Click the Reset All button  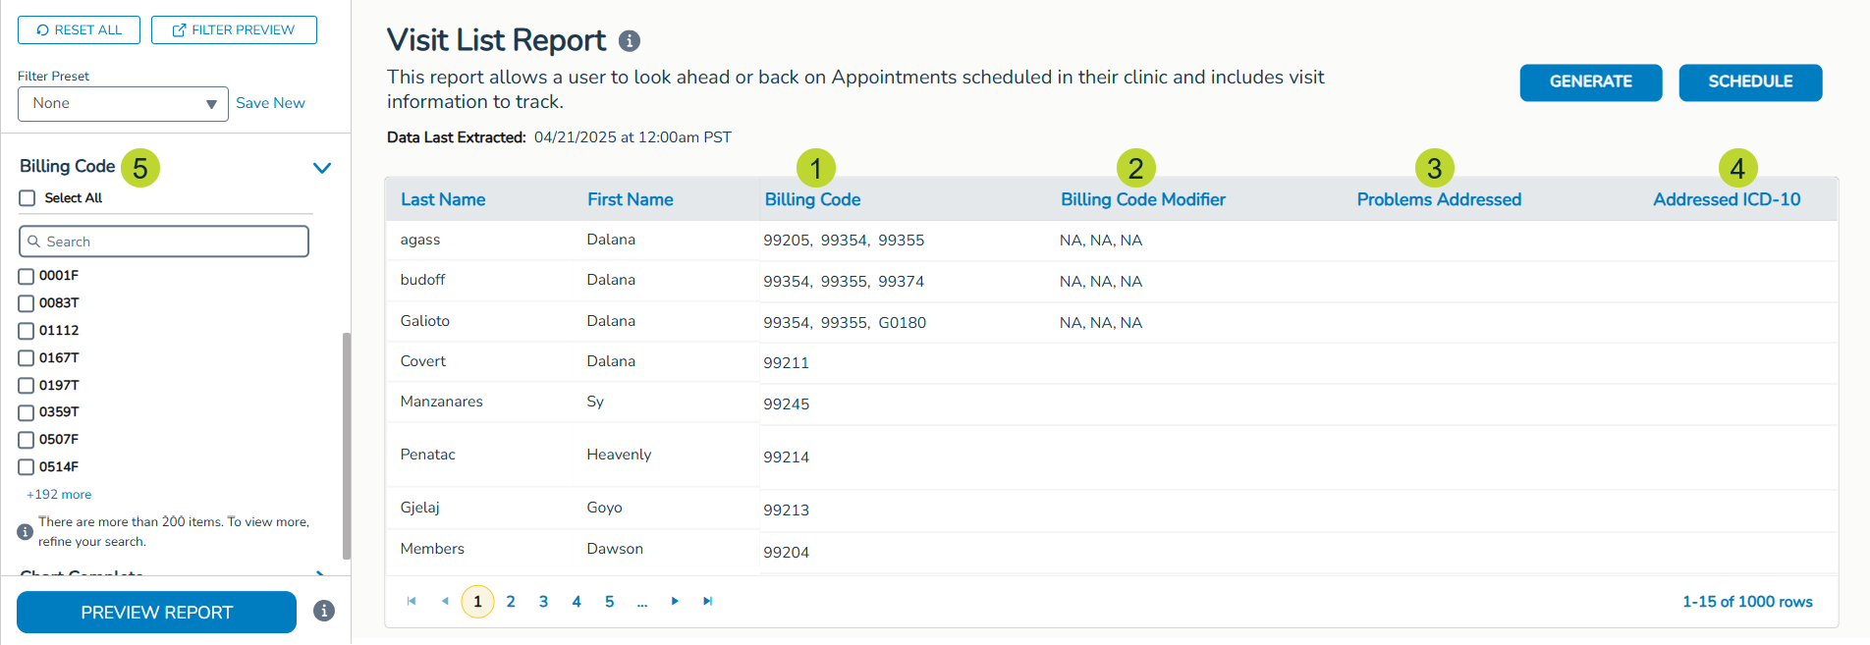tap(79, 30)
